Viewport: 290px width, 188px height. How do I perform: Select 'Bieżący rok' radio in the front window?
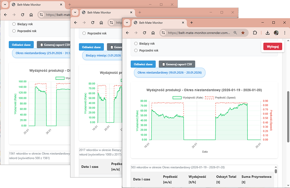click(136, 43)
